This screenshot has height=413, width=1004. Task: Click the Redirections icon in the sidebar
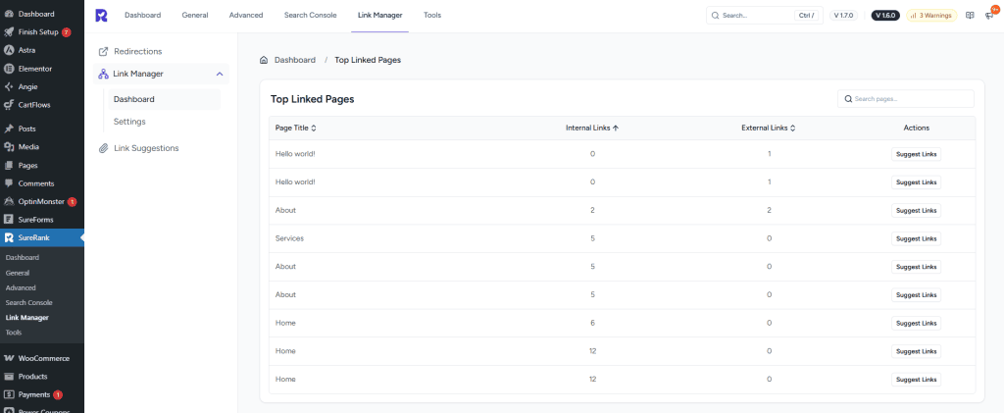pos(103,51)
